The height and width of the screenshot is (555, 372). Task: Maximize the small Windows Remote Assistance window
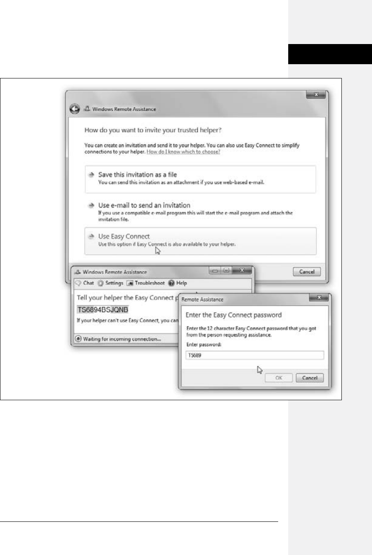pyautogui.click(x=225, y=271)
